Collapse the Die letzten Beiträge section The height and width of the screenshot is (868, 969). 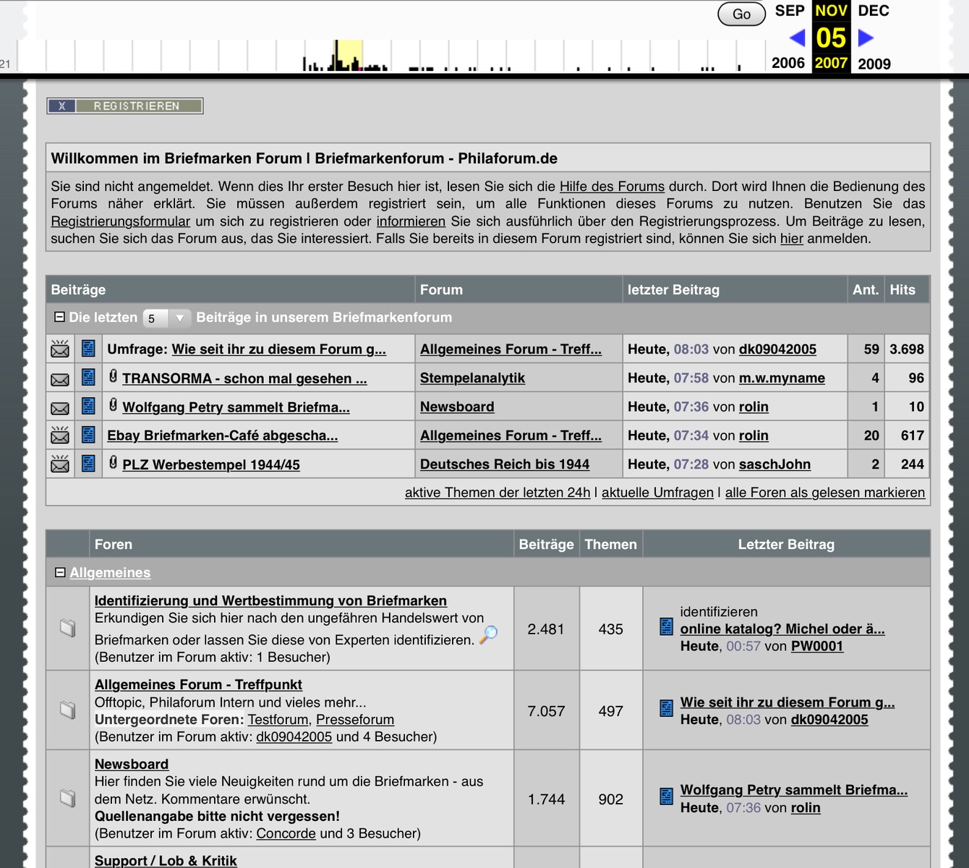pyautogui.click(x=60, y=317)
